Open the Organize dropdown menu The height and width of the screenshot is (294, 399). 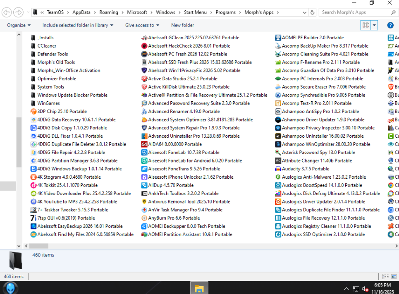click(x=19, y=25)
